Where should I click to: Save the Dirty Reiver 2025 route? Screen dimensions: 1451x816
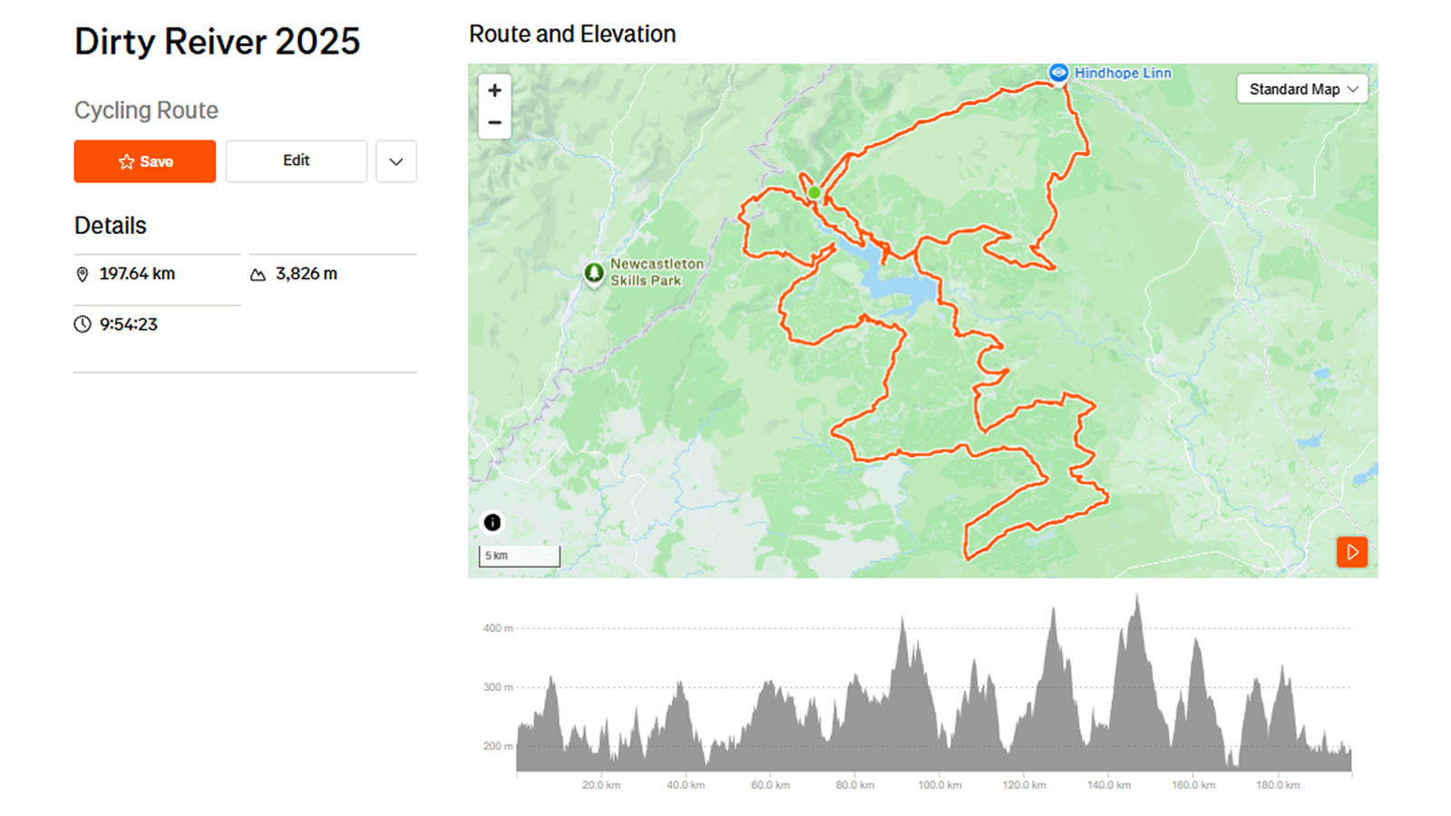[x=145, y=161]
